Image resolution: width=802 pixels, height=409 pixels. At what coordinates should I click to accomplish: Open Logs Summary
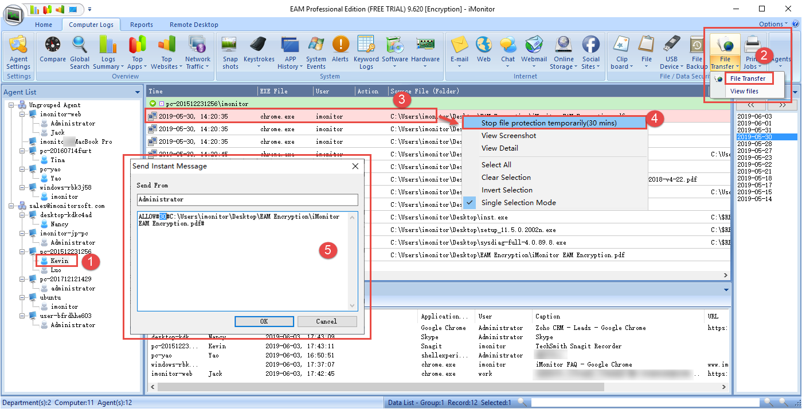[108, 52]
